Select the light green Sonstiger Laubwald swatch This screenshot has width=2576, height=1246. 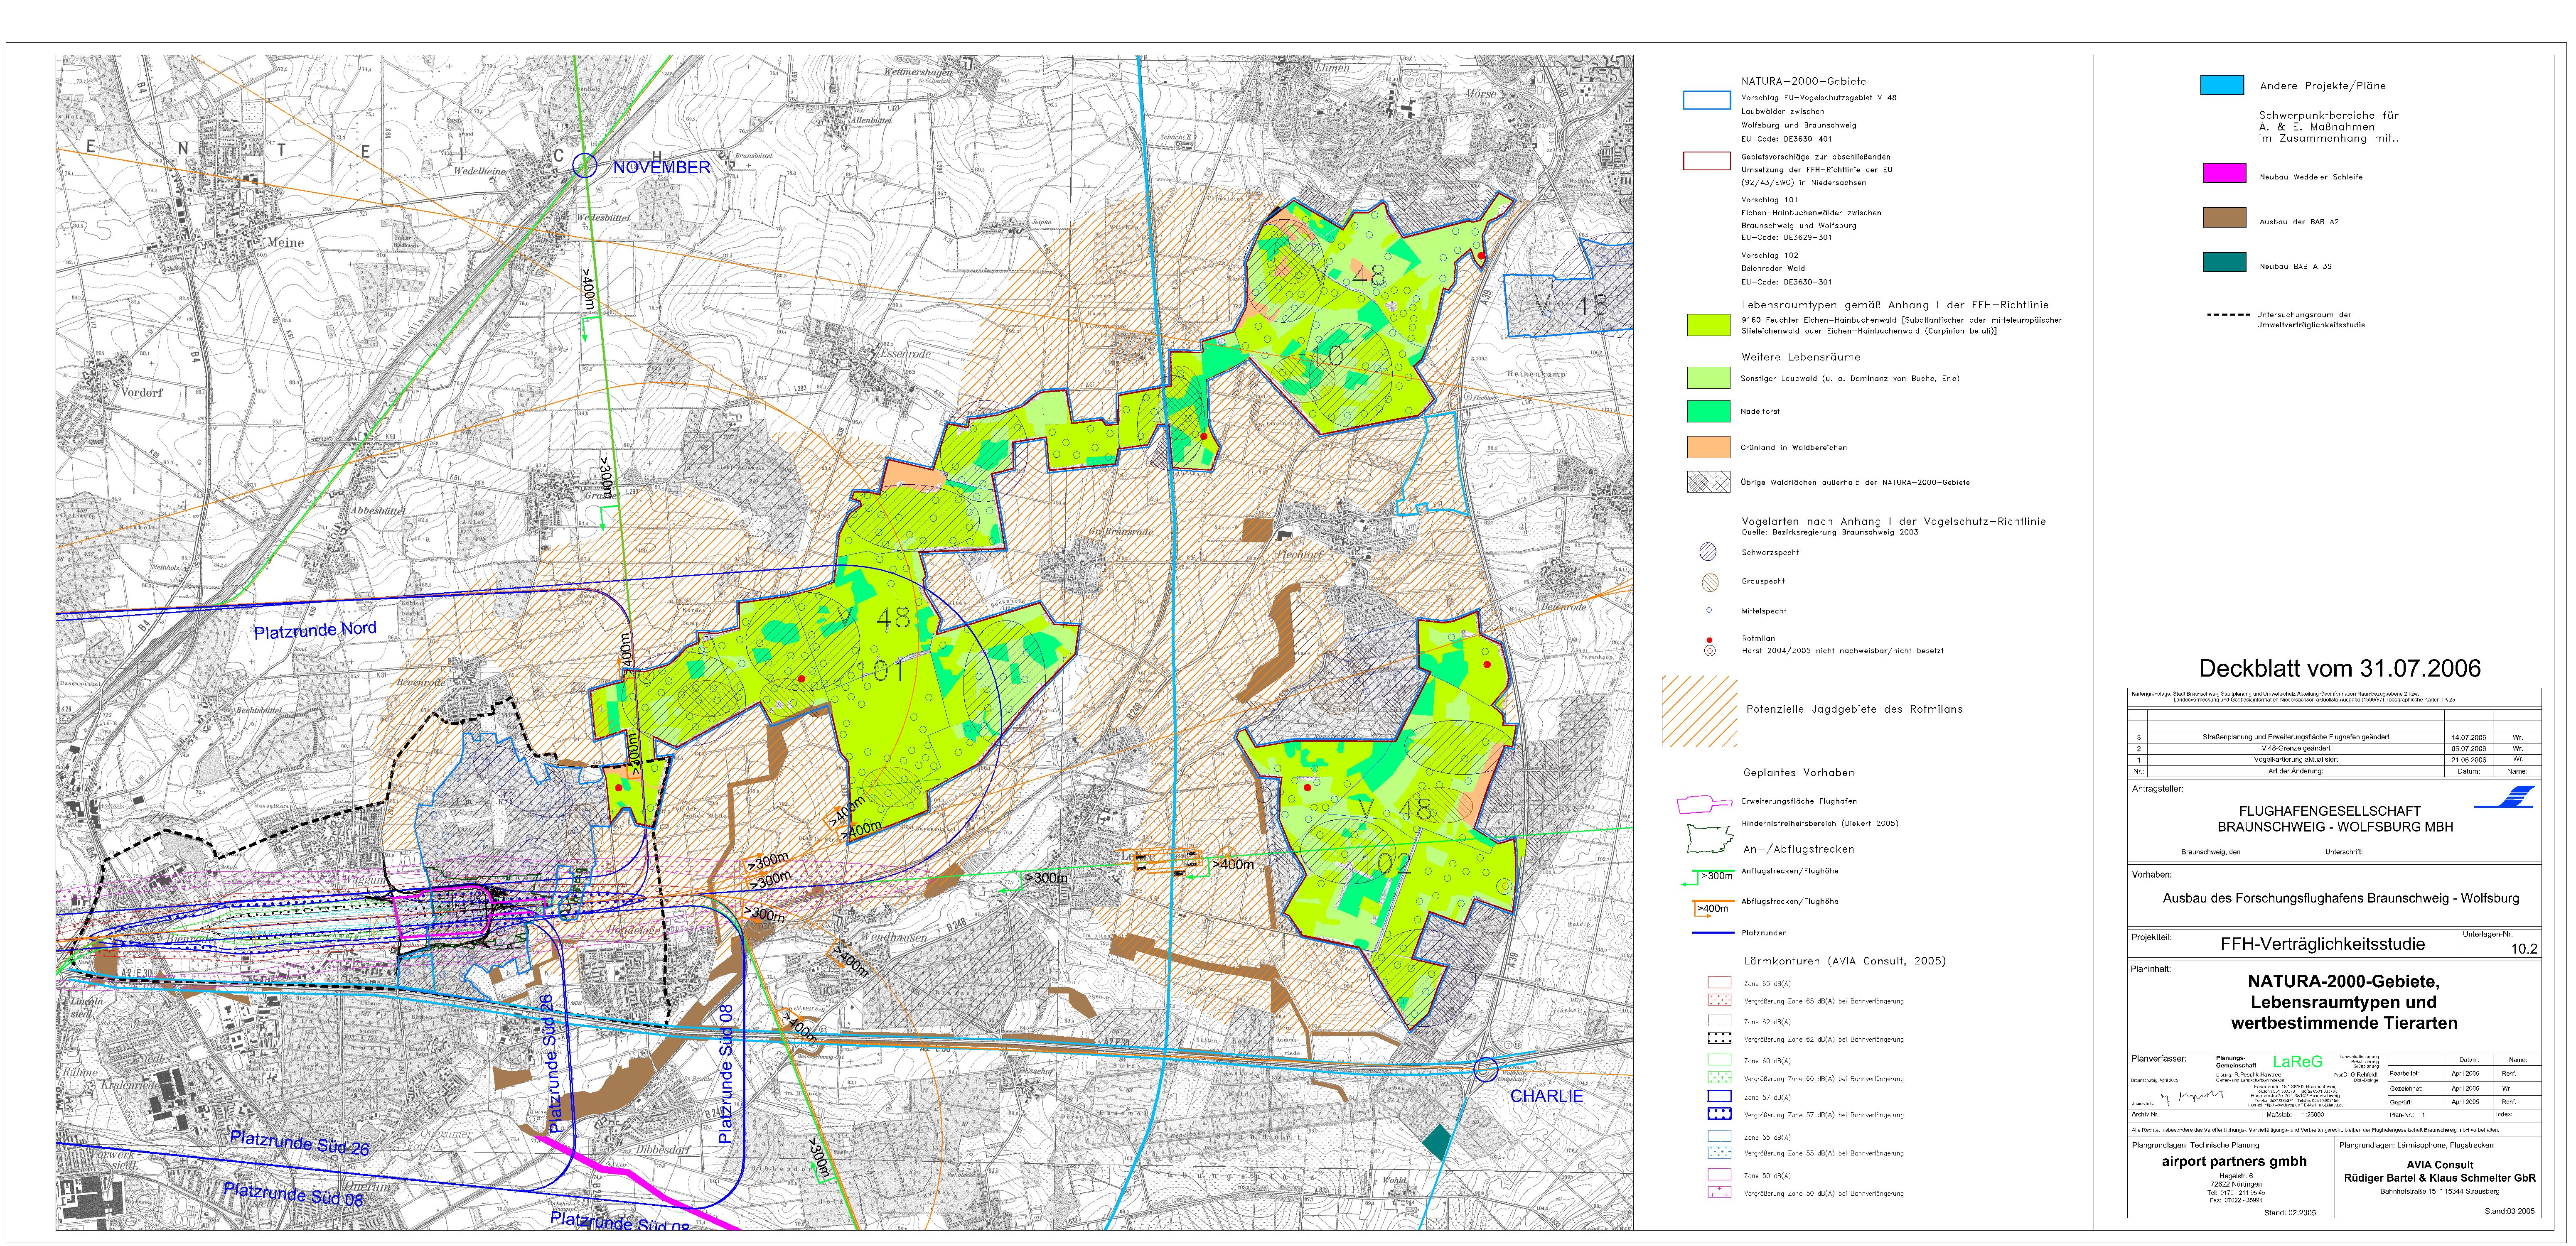(x=1708, y=378)
